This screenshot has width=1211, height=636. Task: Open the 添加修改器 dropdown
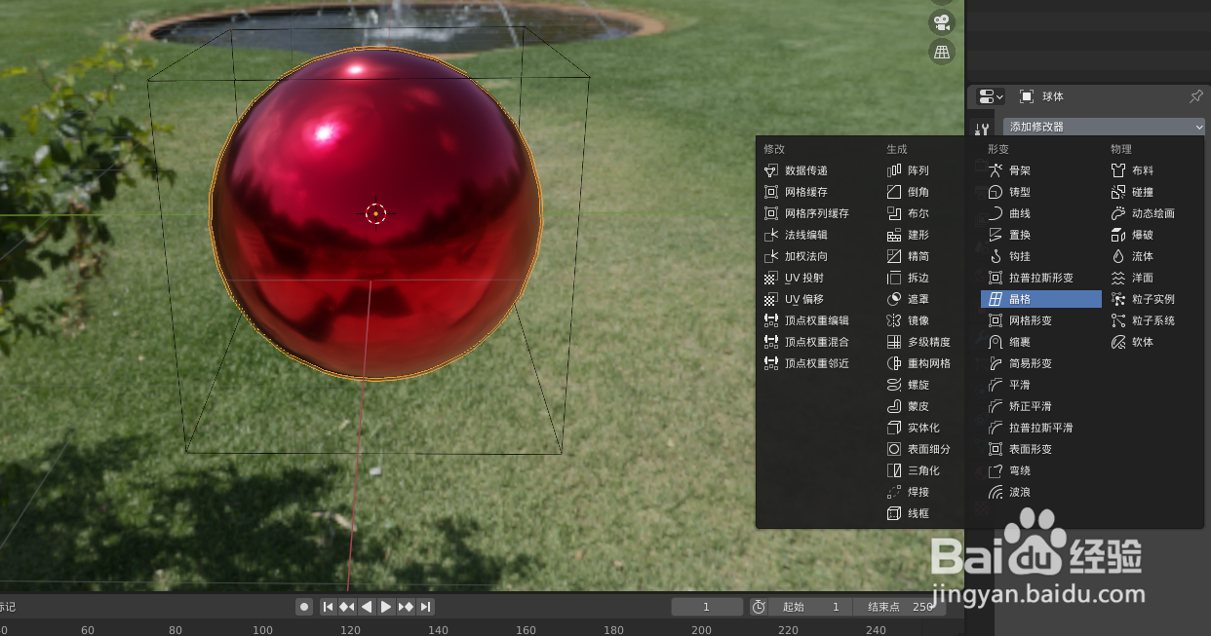(x=1102, y=126)
